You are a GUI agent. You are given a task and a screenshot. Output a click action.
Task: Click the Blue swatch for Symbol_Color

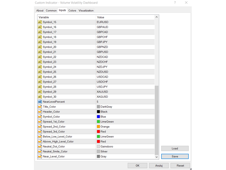(x=99, y=117)
